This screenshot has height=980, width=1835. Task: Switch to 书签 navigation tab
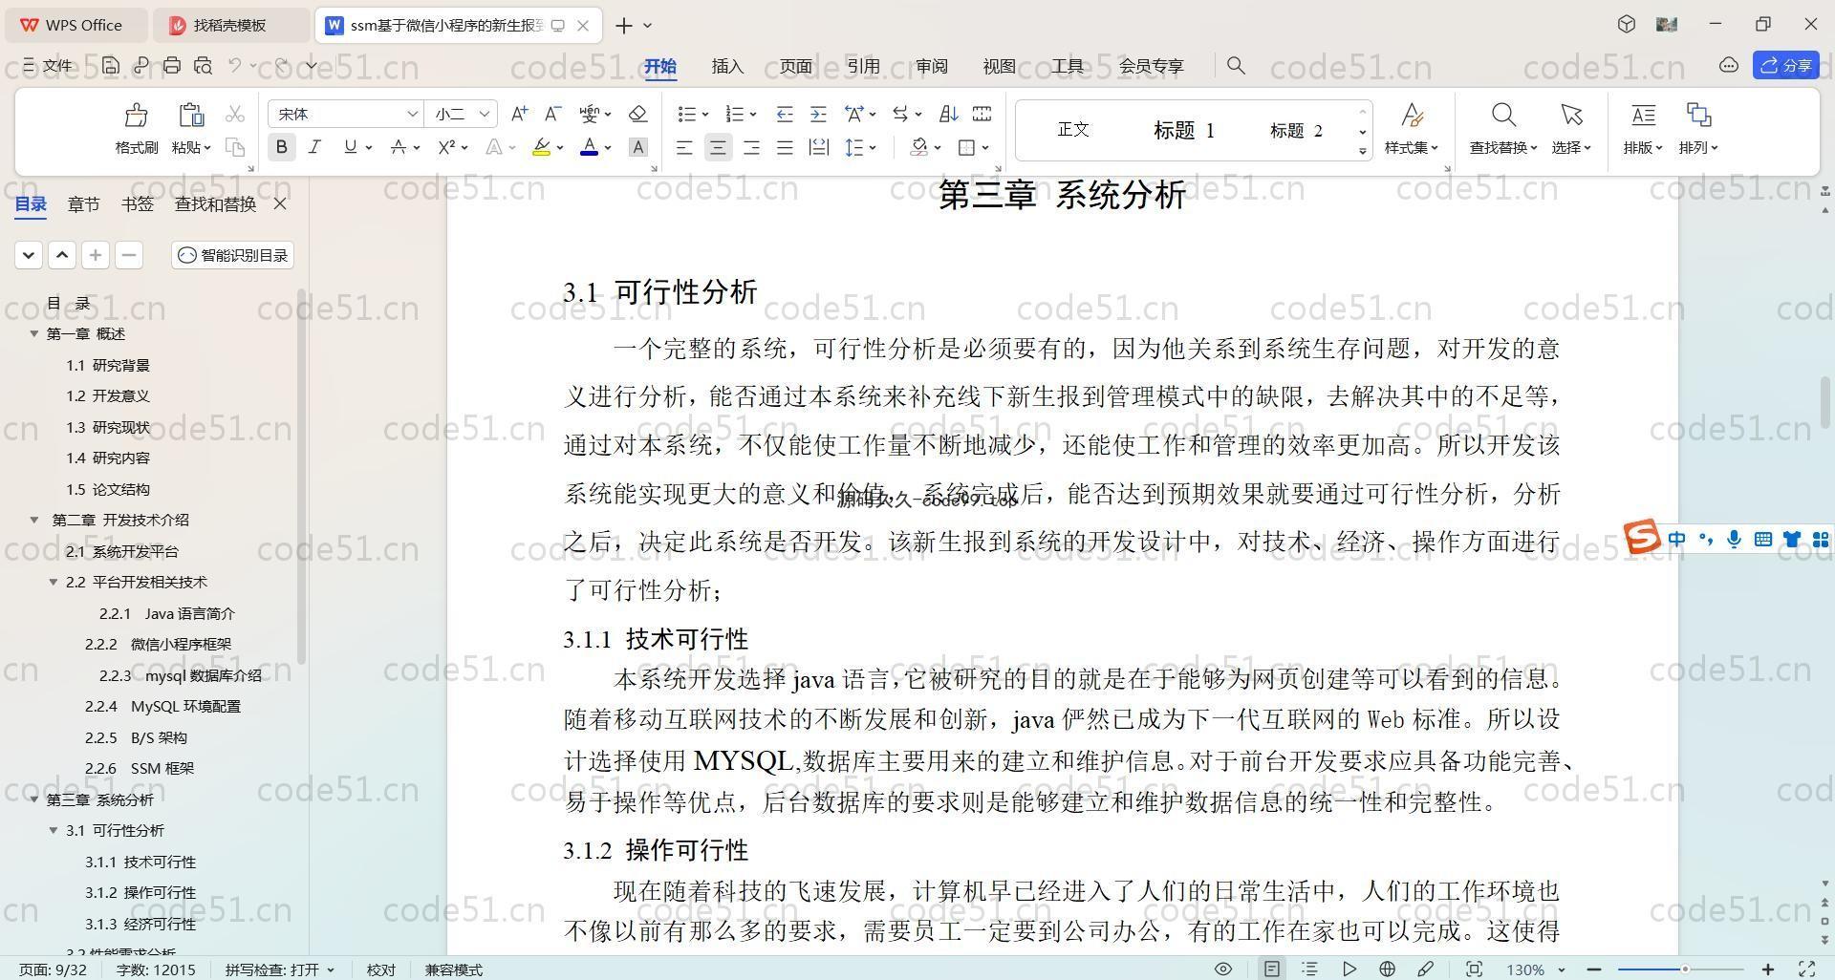[138, 203]
